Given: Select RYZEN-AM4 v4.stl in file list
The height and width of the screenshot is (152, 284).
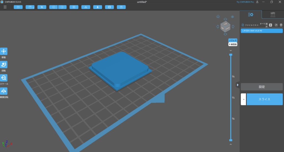Looking at the screenshot, I should point(262,31).
